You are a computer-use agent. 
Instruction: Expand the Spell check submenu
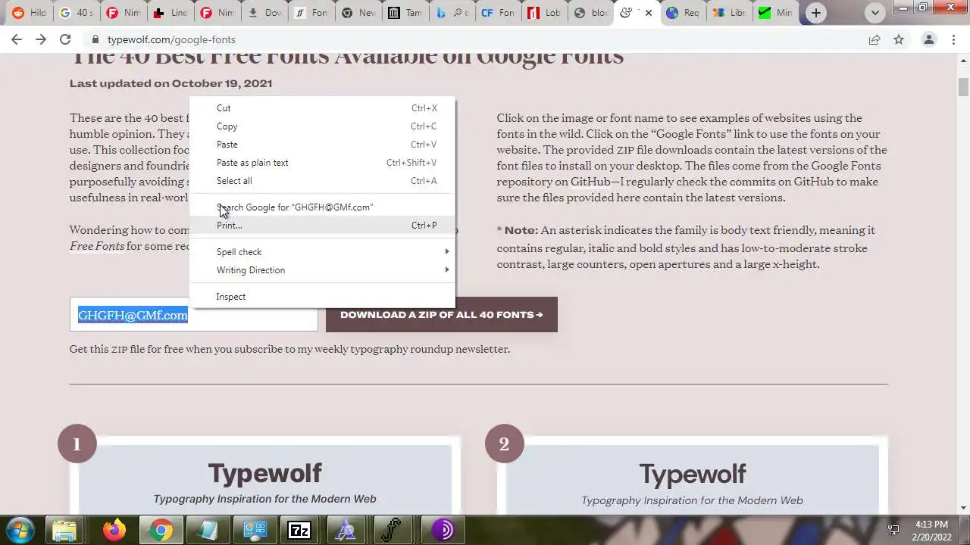click(322, 252)
